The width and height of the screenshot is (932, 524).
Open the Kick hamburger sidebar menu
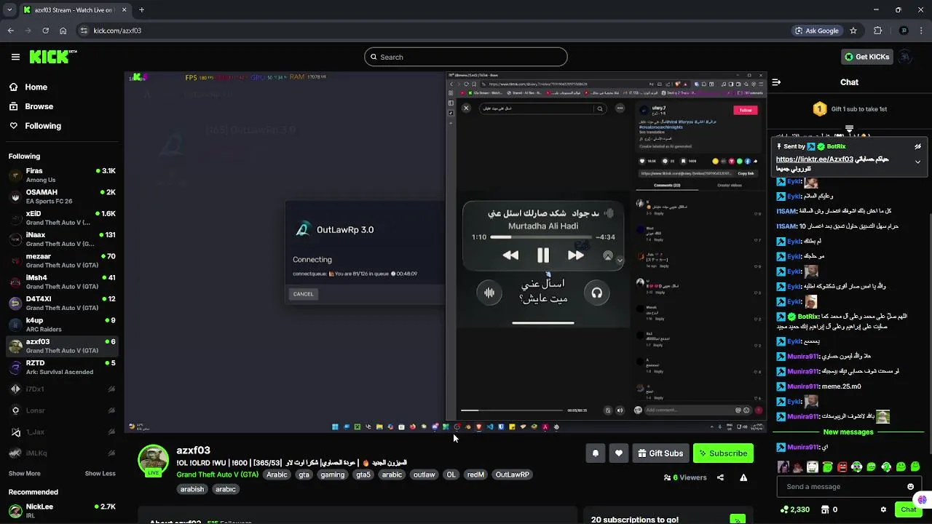pyautogui.click(x=15, y=57)
